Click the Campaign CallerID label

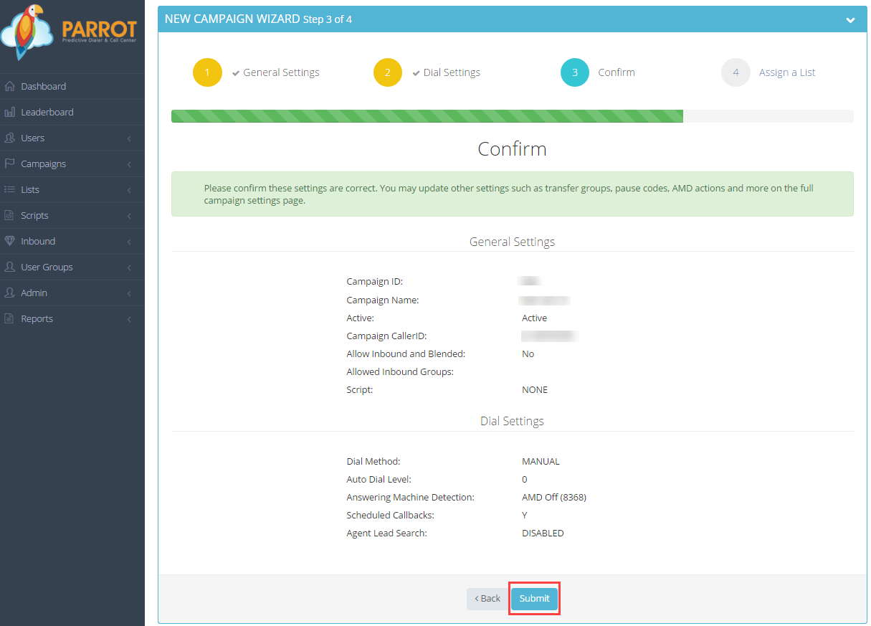[x=386, y=336]
